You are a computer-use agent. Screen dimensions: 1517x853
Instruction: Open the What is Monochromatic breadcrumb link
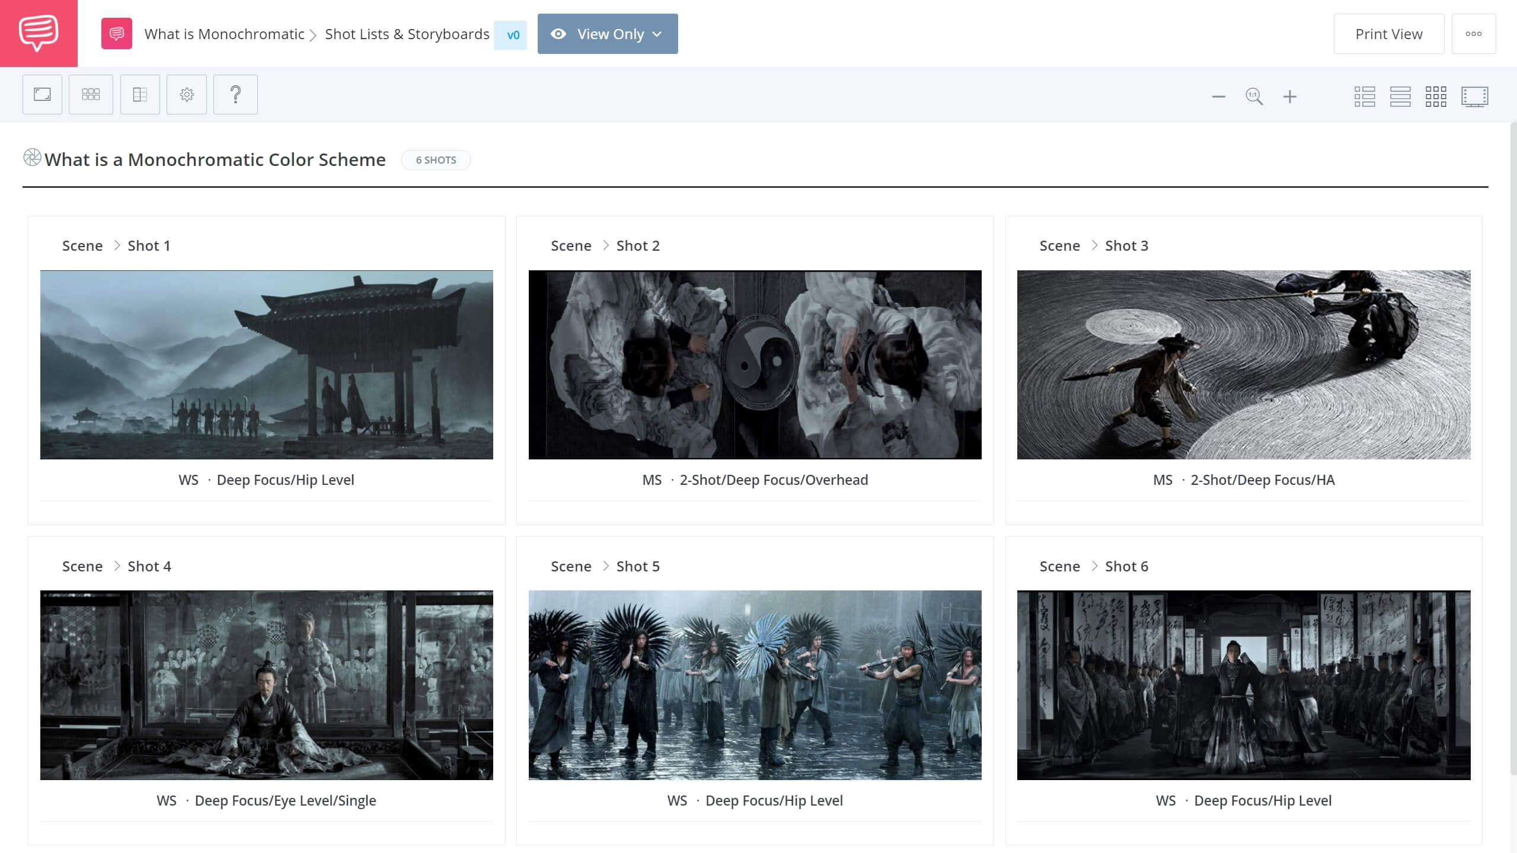(x=224, y=34)
